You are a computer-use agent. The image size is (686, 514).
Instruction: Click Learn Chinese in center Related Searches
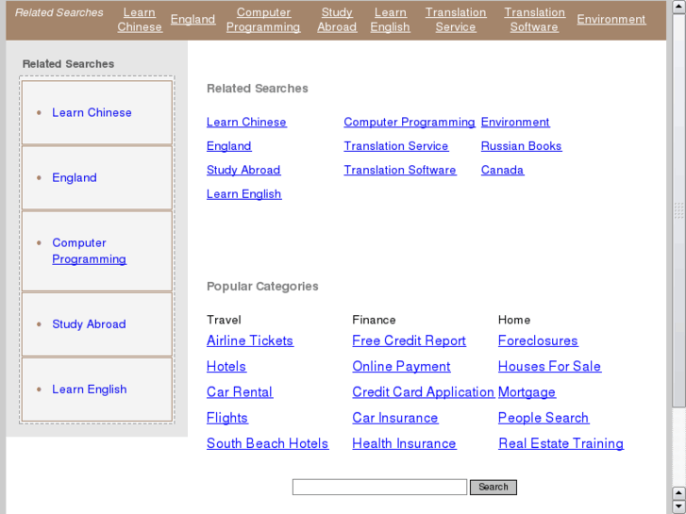(246, 122)
